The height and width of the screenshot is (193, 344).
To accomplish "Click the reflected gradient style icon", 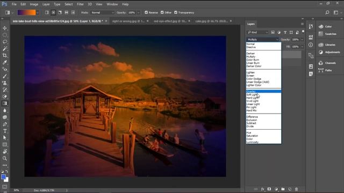I will click(67, 12).
